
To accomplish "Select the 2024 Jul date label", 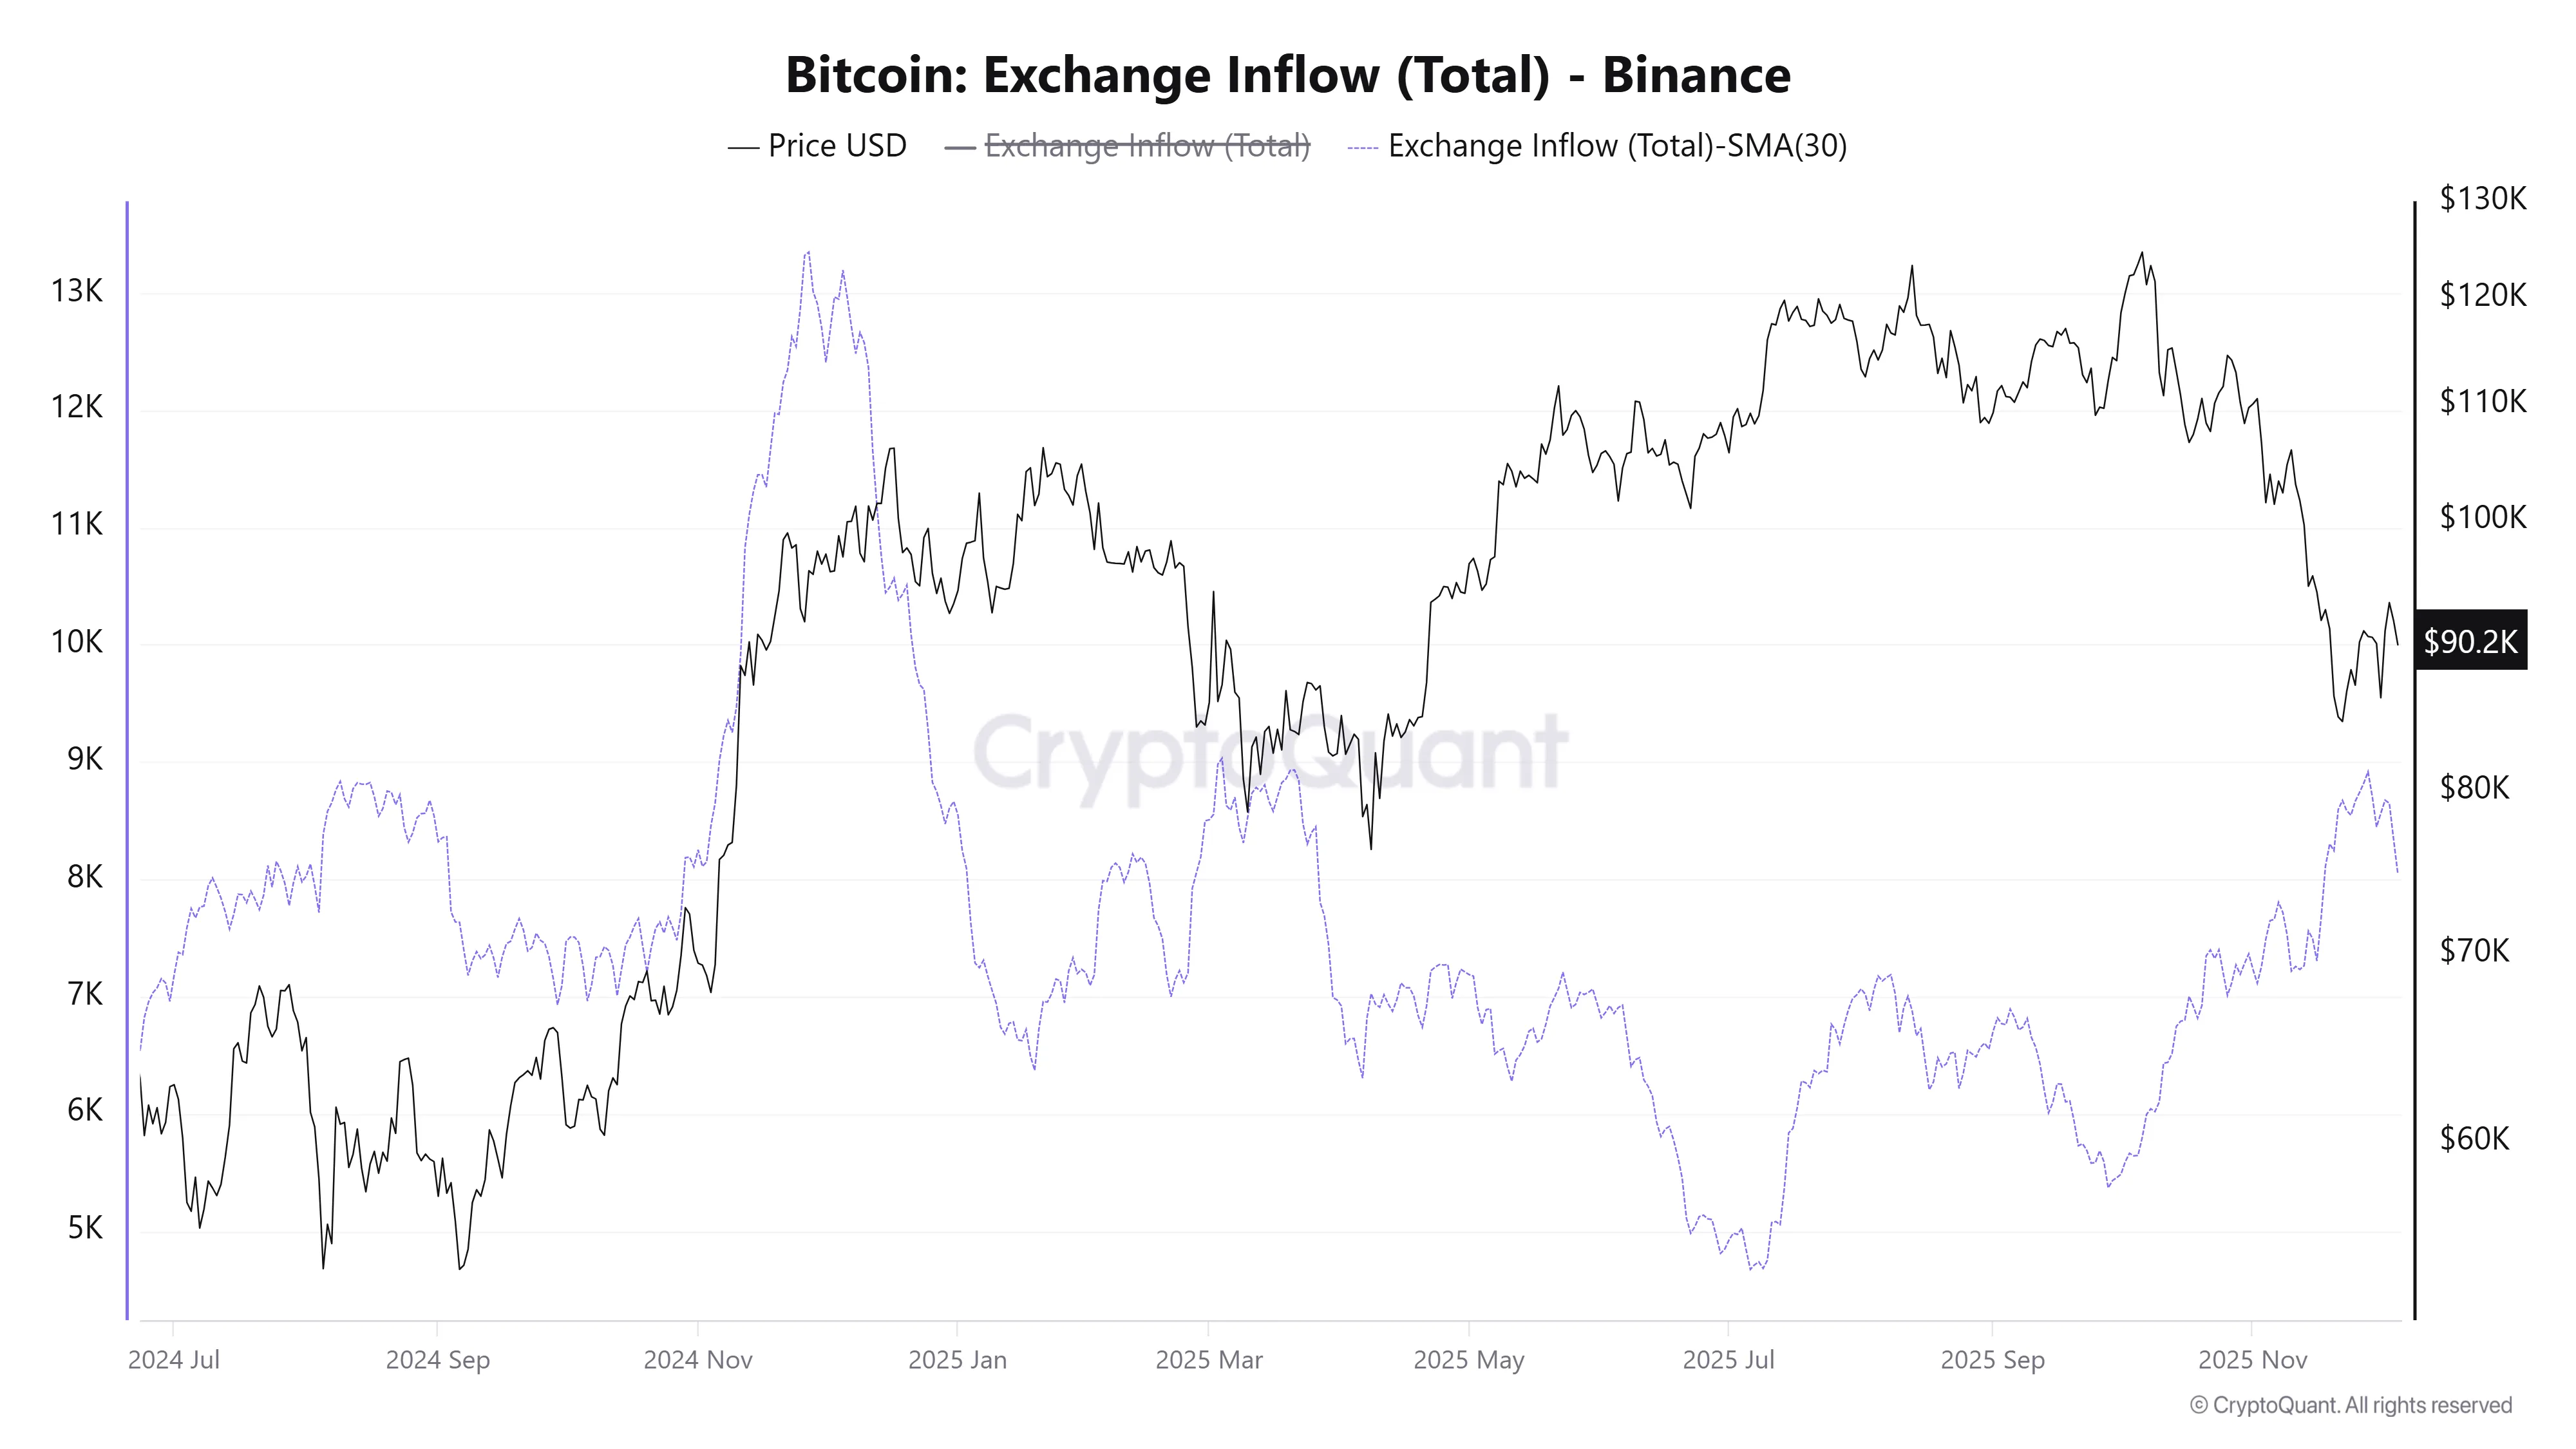I will pos(174,1360).
